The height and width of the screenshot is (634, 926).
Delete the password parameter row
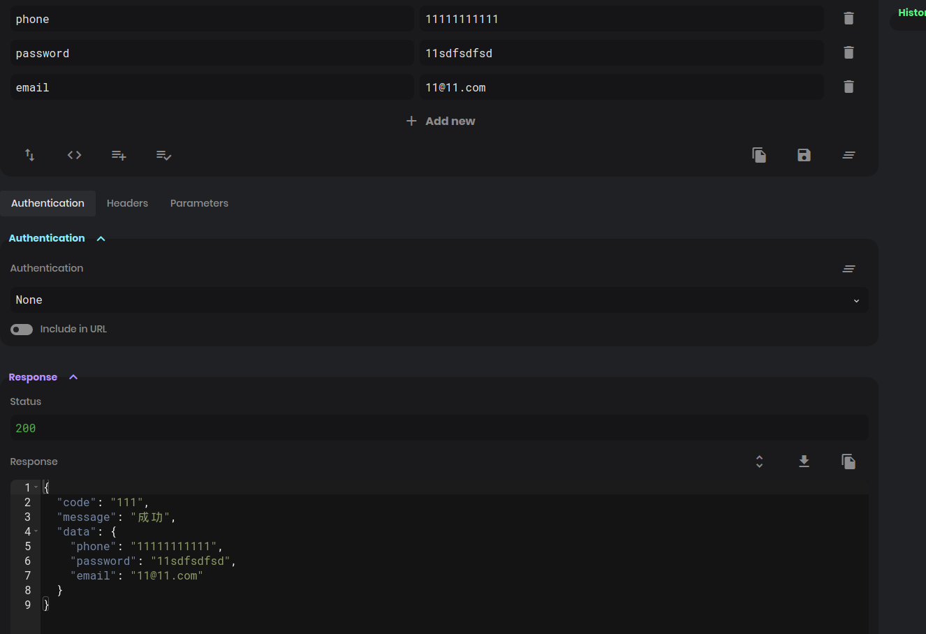(x=848, y=52)
